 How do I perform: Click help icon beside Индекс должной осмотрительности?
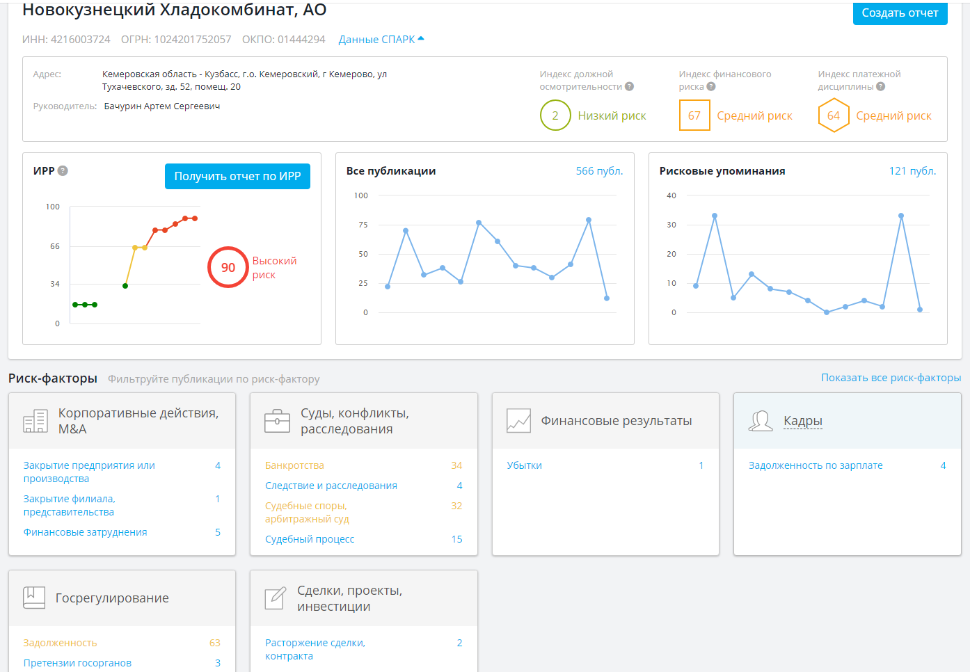coord(629,87)
